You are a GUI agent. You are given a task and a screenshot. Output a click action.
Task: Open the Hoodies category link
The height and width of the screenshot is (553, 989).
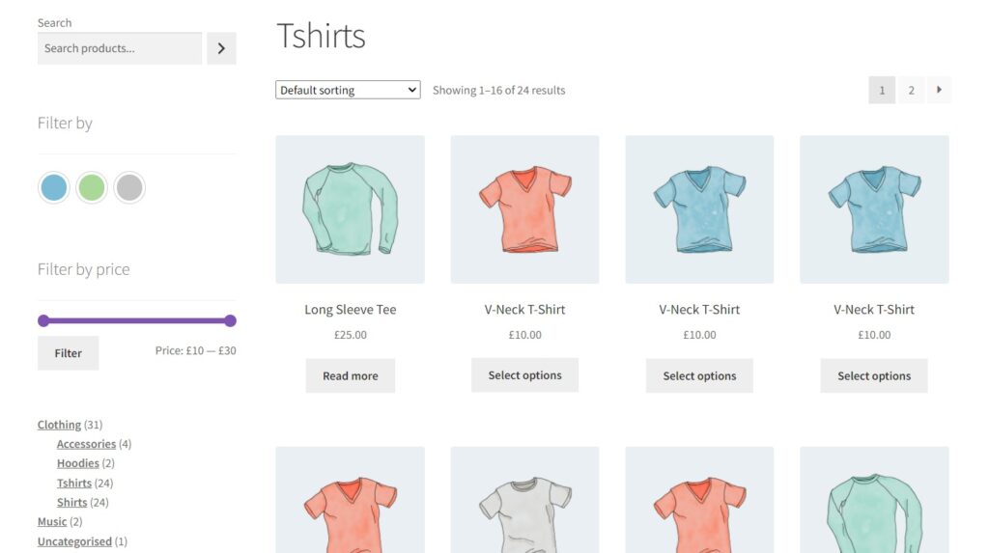(x=77, y=463)
